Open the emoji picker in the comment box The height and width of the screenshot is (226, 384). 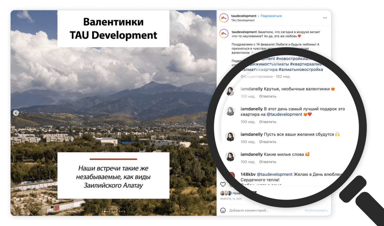tap(223, 210)
